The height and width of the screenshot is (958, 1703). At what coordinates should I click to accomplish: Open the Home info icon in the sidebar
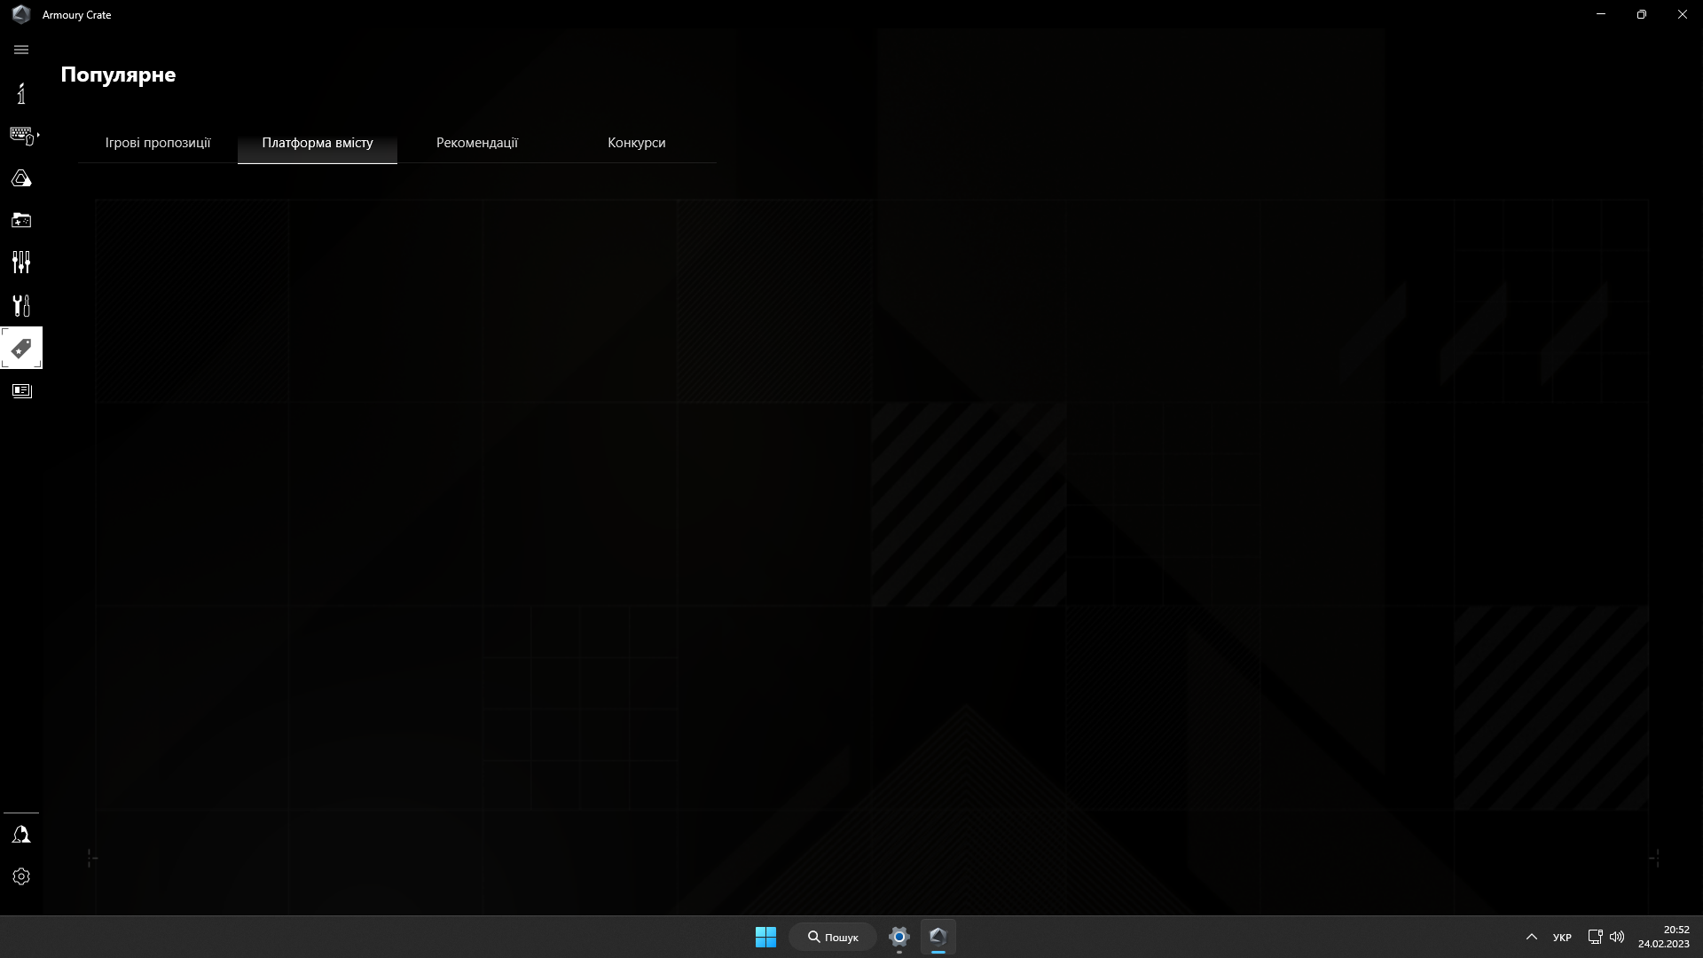21,93
